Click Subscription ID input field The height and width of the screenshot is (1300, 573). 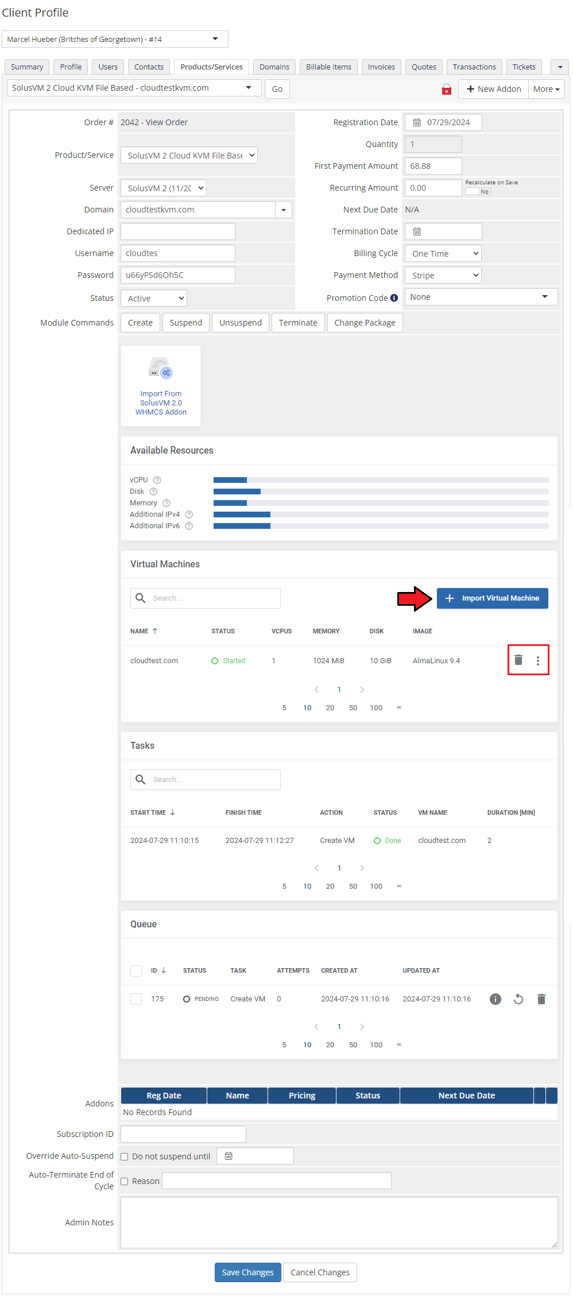tap(184, 1134)
